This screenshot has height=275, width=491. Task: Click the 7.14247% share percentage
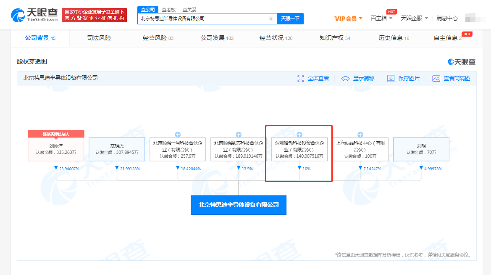[372, 169]
